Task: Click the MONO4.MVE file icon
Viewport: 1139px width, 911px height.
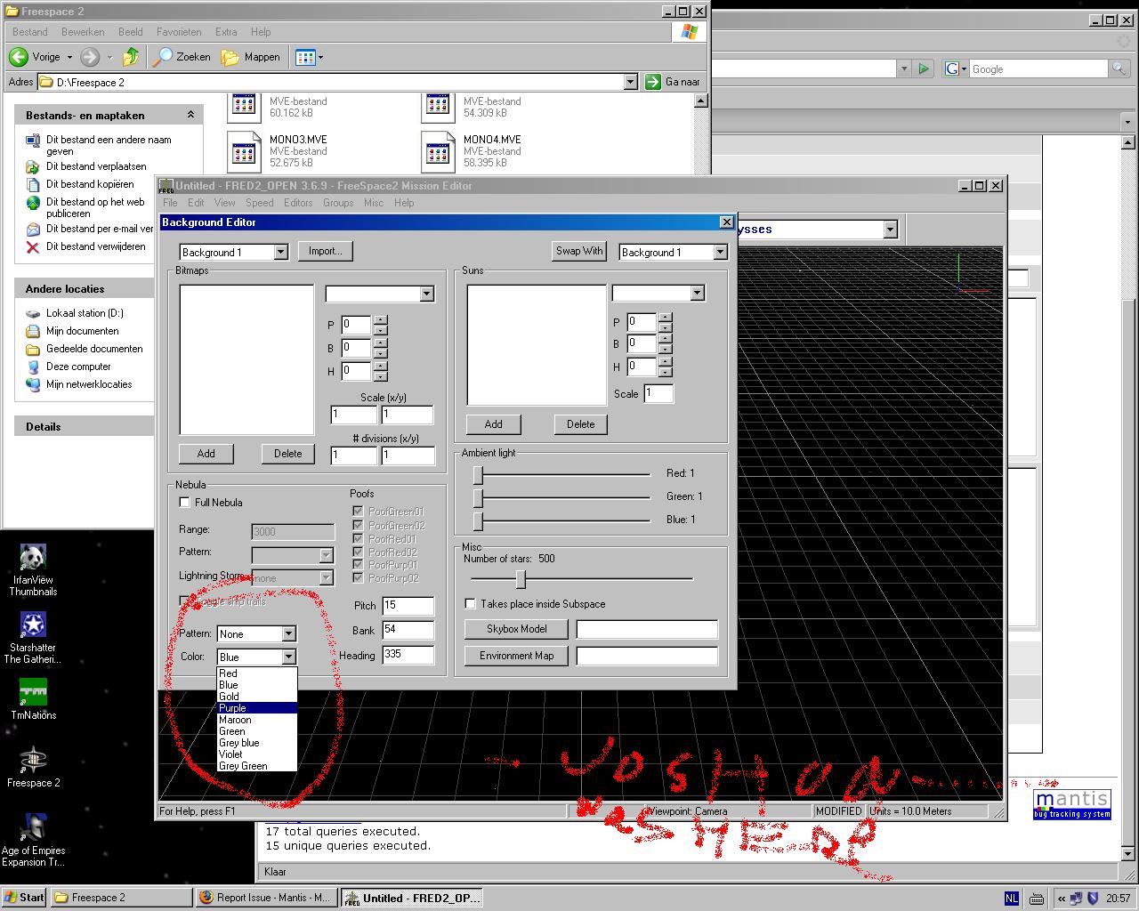Action: click(437, 150)
